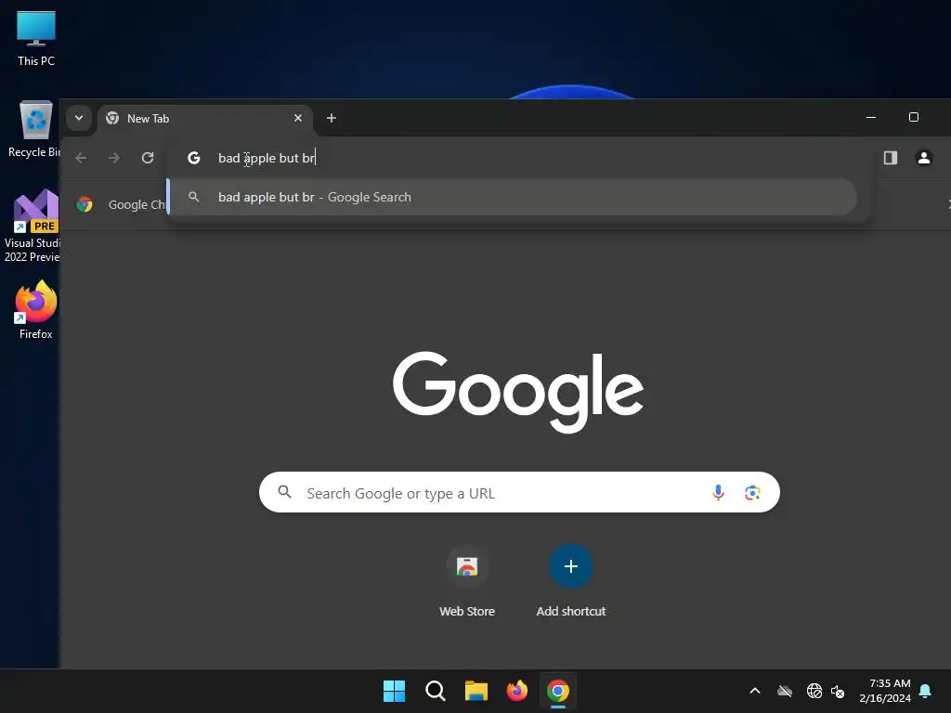Image resolution: width=951 pixels, height=713 pixels.
Task: Open the tab search dropdown arrow
Action: [79, 118]
